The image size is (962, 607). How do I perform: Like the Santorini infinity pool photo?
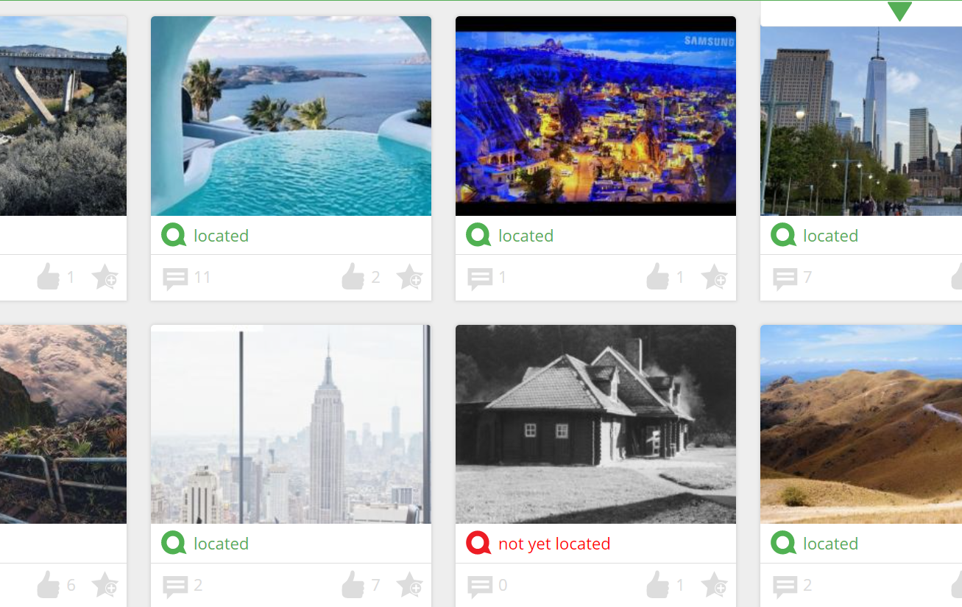(353, 277)
